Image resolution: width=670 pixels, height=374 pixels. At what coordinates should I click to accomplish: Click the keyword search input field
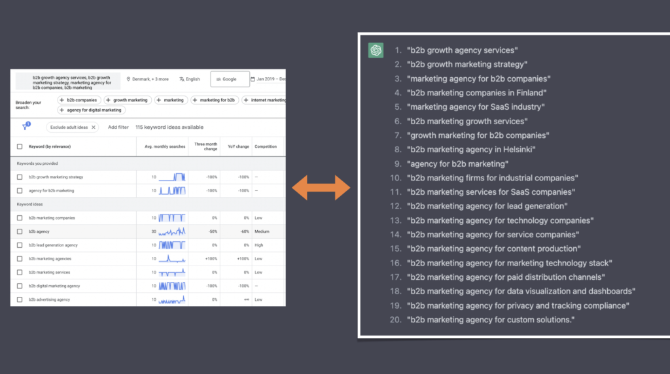68,81
